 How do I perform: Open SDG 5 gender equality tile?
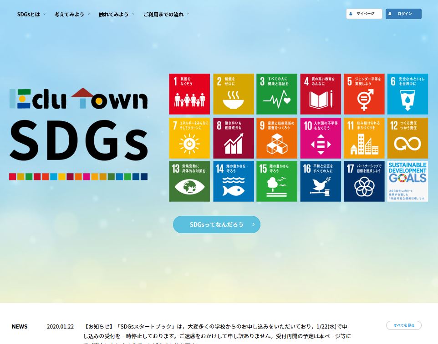coord(364,94)
